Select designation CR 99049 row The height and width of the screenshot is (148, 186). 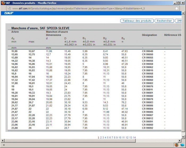pyautogui.click(x=147, y=51)
